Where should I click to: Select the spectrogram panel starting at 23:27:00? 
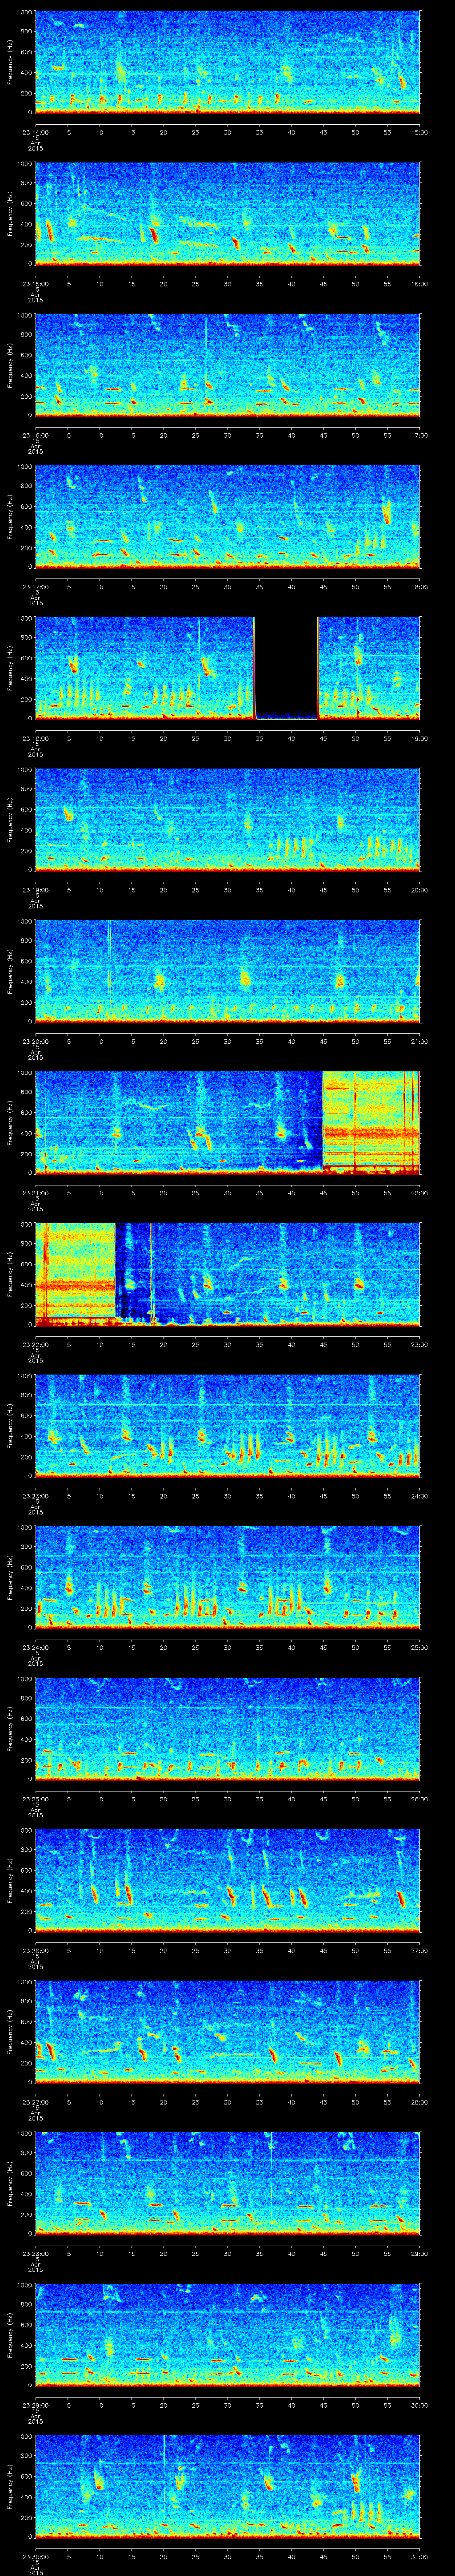[x=228, y=2032]
